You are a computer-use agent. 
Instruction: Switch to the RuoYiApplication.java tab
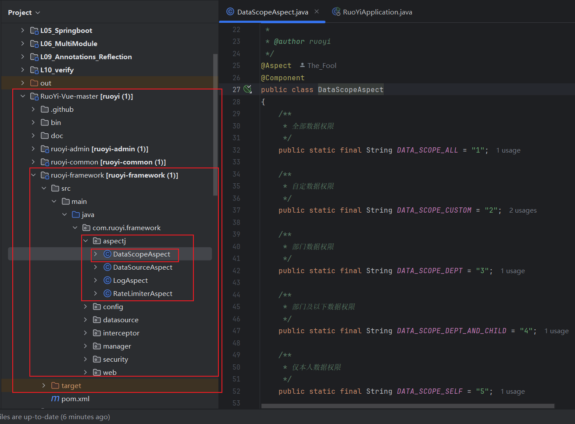377,12
